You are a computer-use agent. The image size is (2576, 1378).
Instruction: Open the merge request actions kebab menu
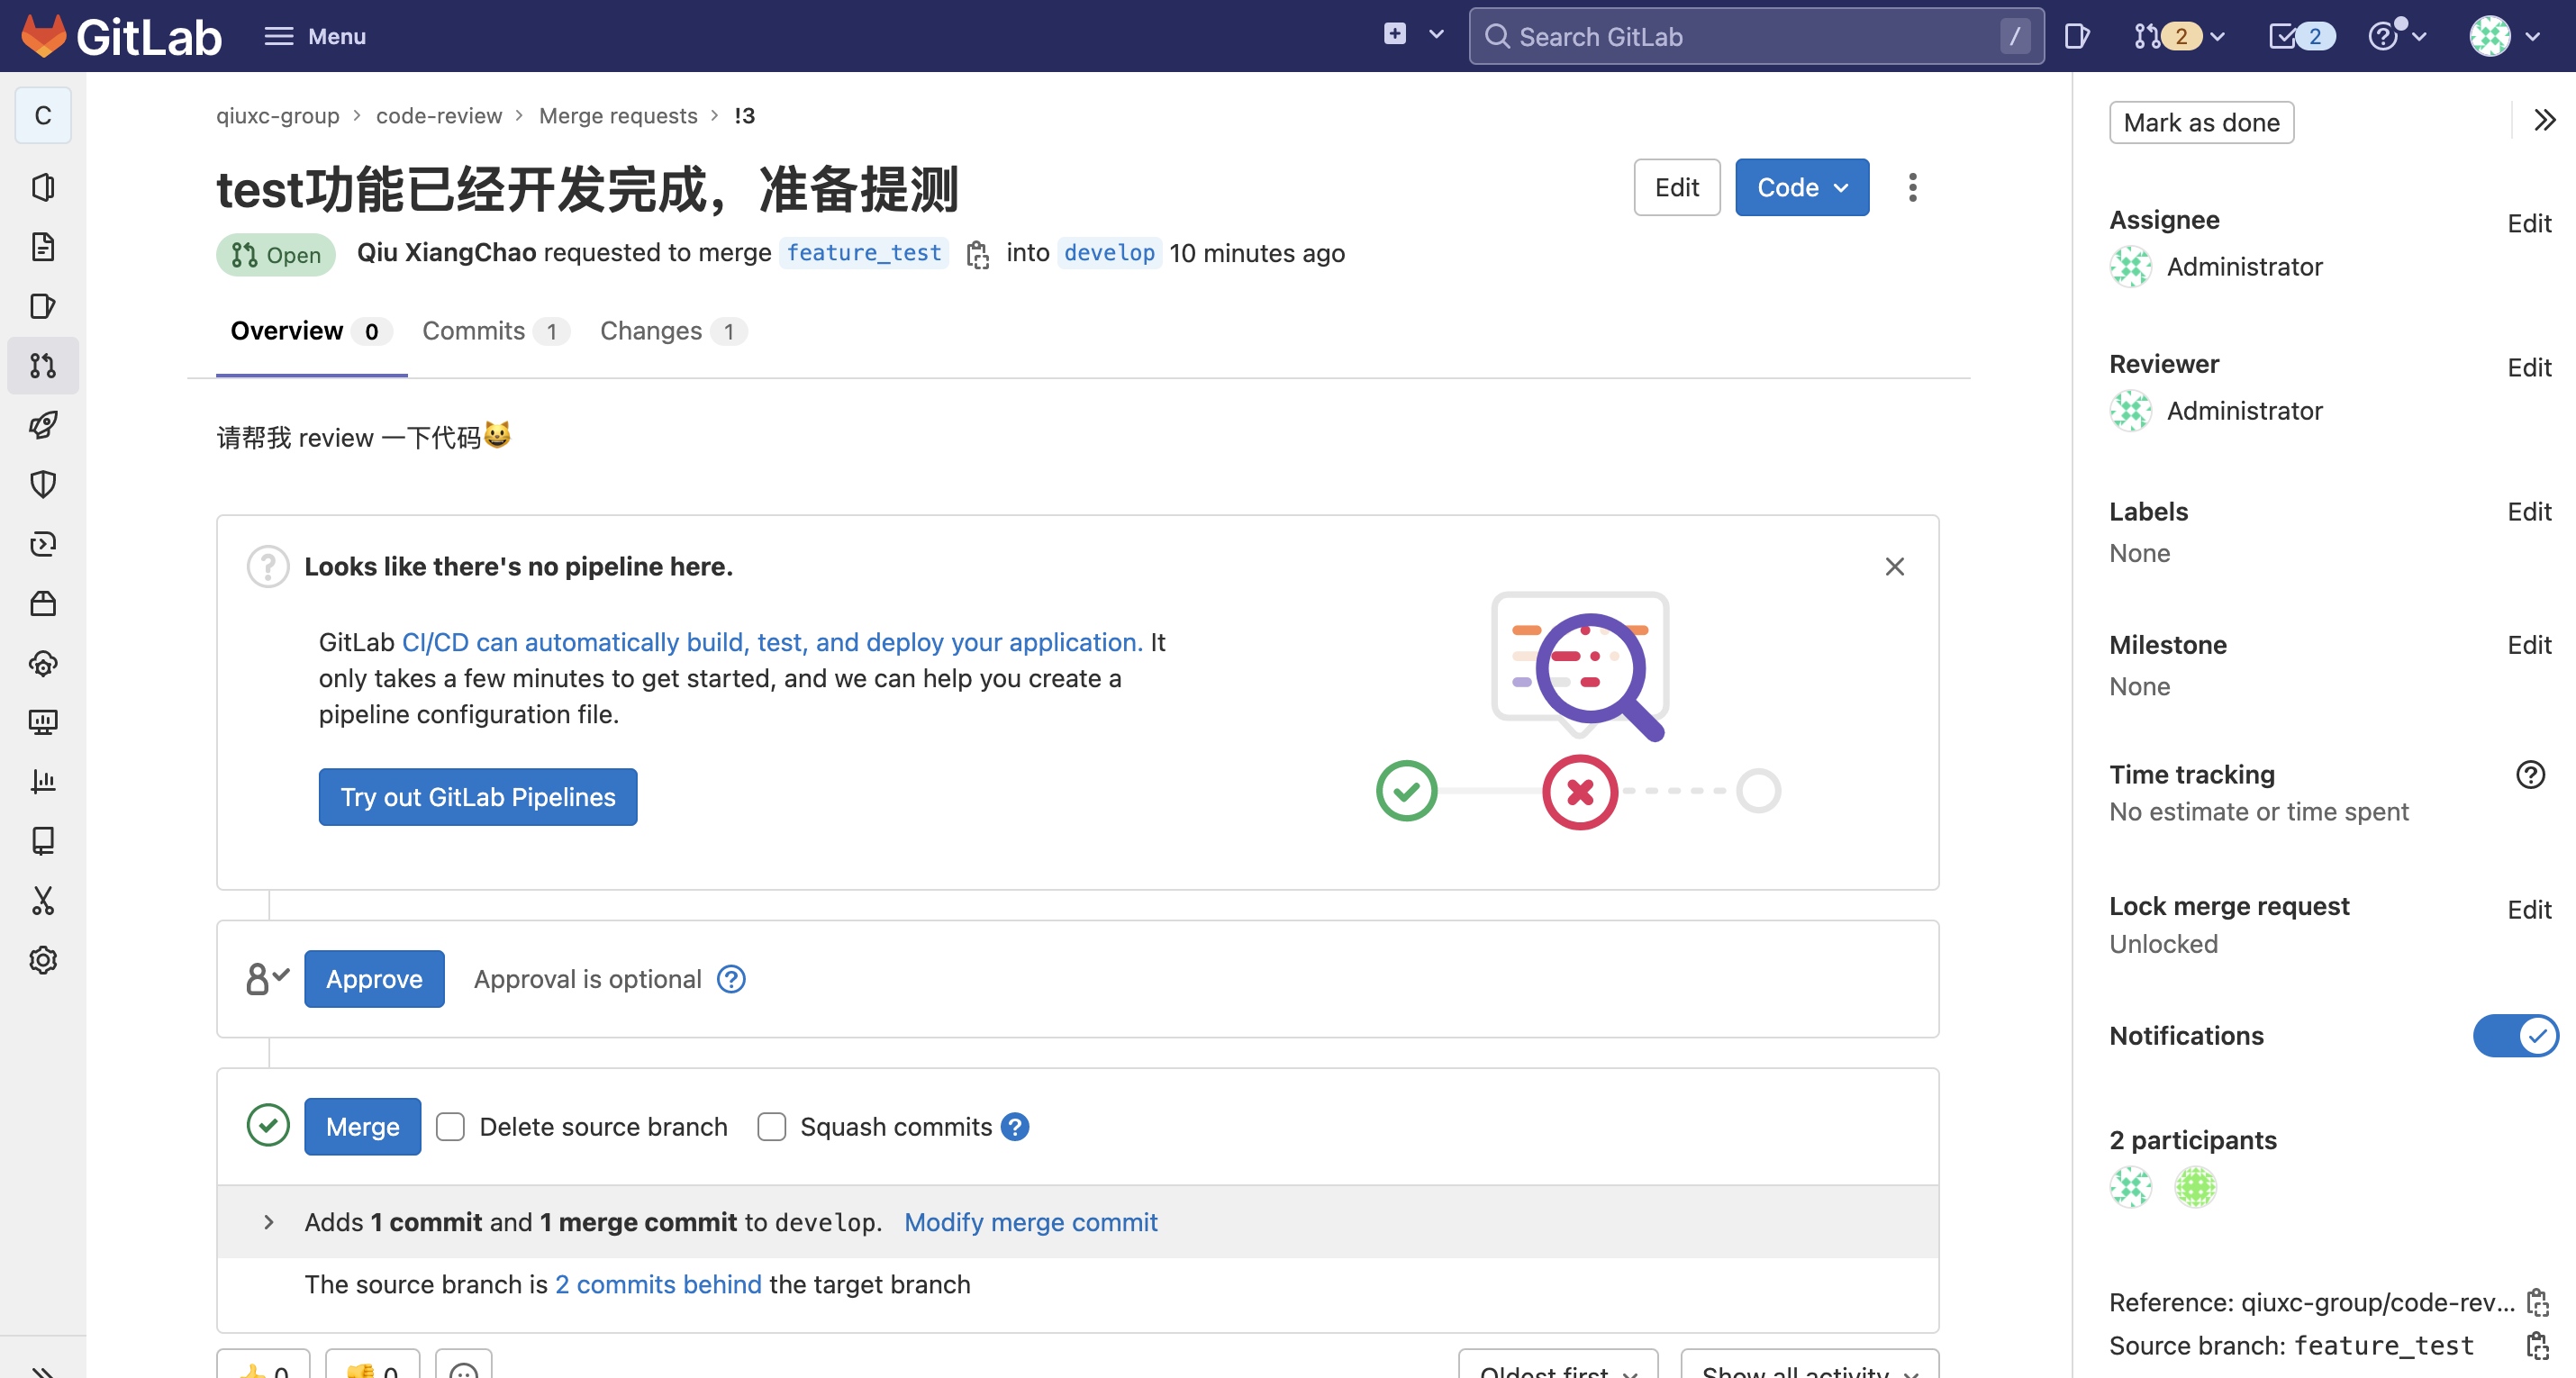(1912, 187)
